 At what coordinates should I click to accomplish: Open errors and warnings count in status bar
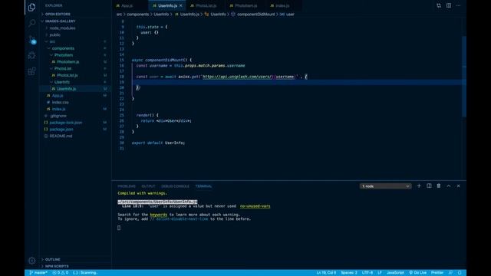point(61,273)
